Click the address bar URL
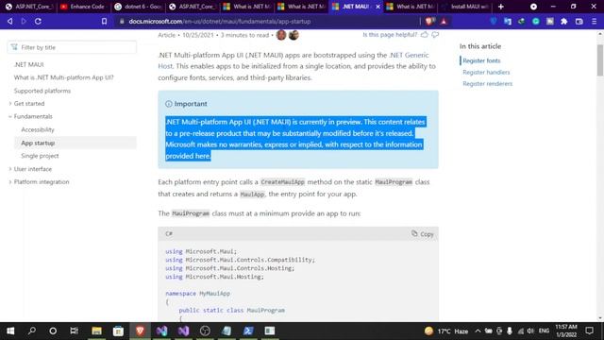The width and height of the screenshot is (604, 340). click(x=220, y=22)
